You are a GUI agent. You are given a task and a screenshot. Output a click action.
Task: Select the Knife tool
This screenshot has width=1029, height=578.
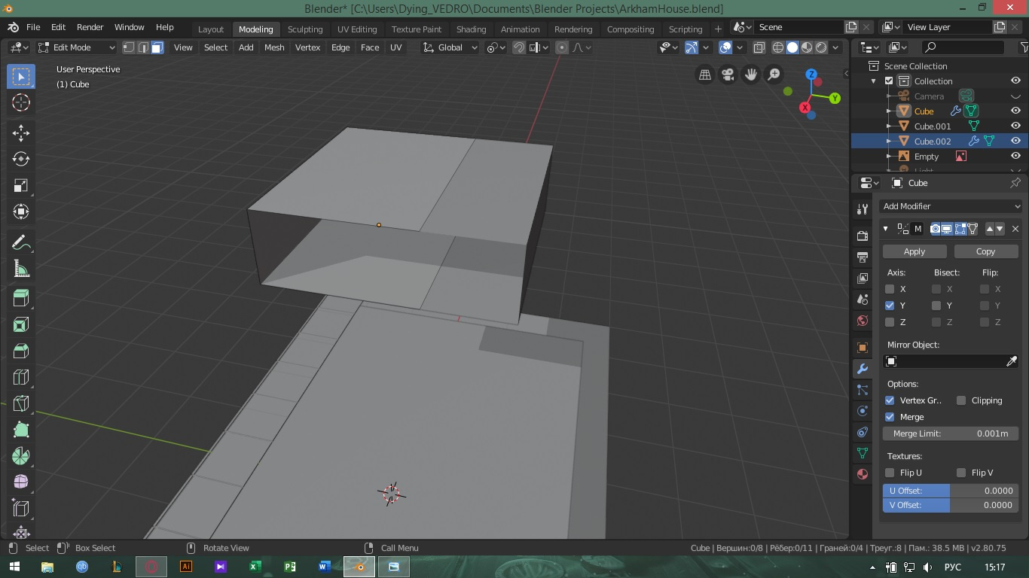pos(21,403)
